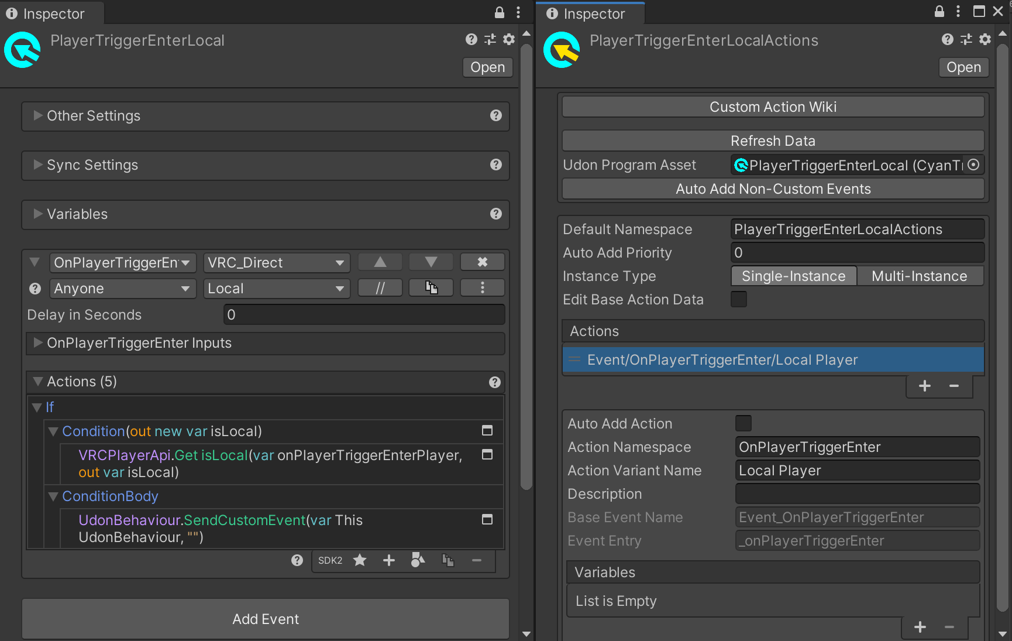1012x641 pixels.
Task: Click the lock icon in the right Inspector tab bar
Action: coord(939,12)
